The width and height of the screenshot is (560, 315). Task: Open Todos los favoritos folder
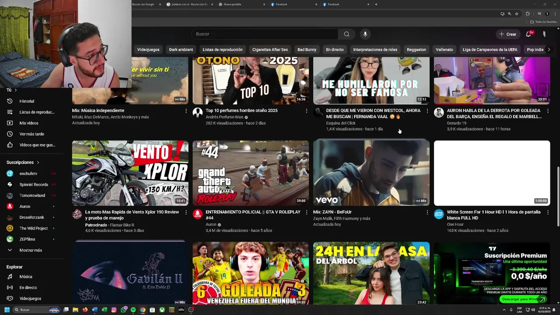click(543, 22)
